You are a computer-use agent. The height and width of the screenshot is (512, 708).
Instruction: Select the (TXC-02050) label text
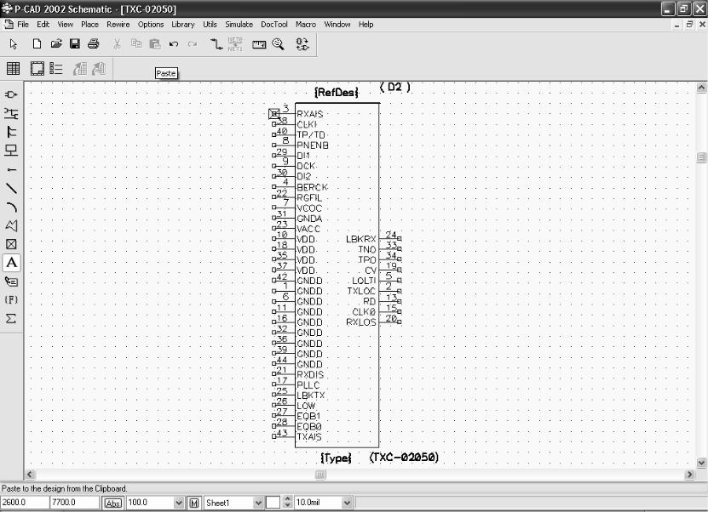(404, 457)
